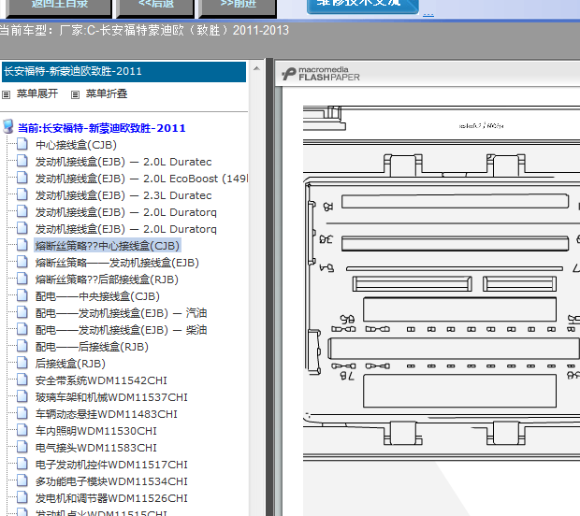The width and height of the screenshot is (580, 516).
Task: Click the 当前车型 vehicle info text
Action: (144, 30)
